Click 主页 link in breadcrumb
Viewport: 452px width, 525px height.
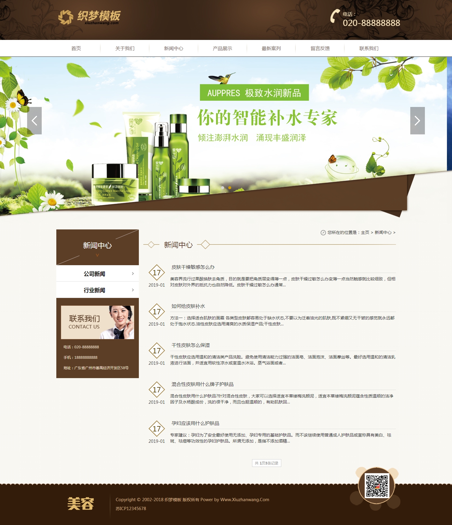(x=365, y=232)
